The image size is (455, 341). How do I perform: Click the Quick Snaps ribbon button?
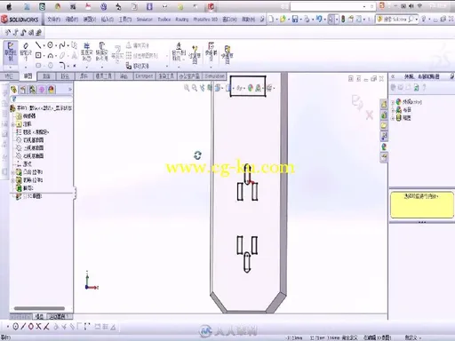(x=211, y=52)
